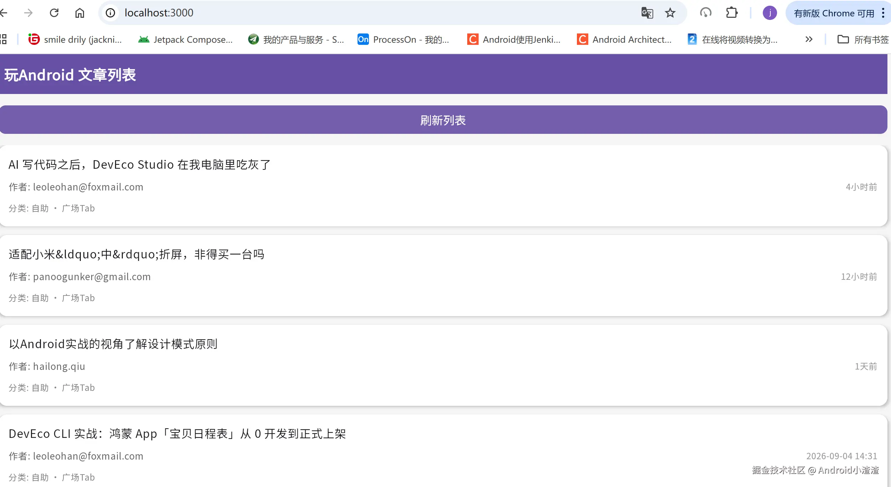891x487 pixels.
Task: Click the 玩Android 文章列表 header title
Action: pyautogui.click(x=70, y=75)
